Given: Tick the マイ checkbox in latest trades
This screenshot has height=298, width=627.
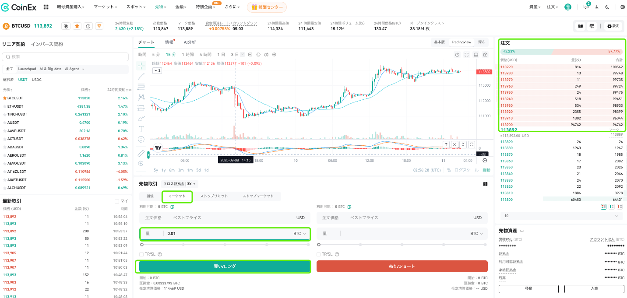Looking at the screenshot, I should (116, 201).
